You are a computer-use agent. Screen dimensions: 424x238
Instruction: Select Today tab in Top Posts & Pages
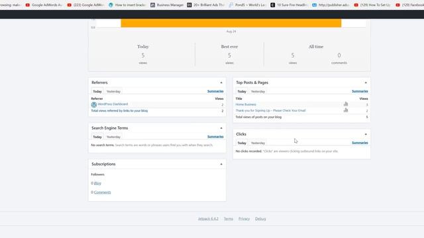(x=242, y=91)
